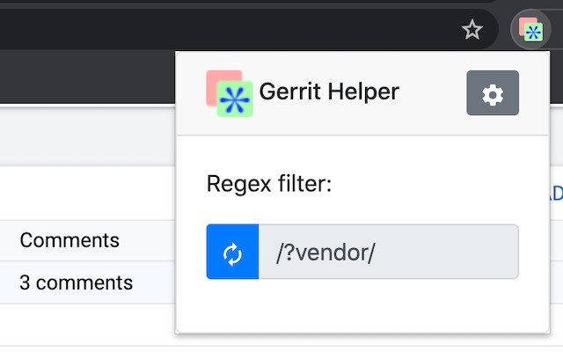The height and width of the screenshot is (352, 563).
Task: Focus the regex filter field containing /?vendor/
Action: (389, 252)
